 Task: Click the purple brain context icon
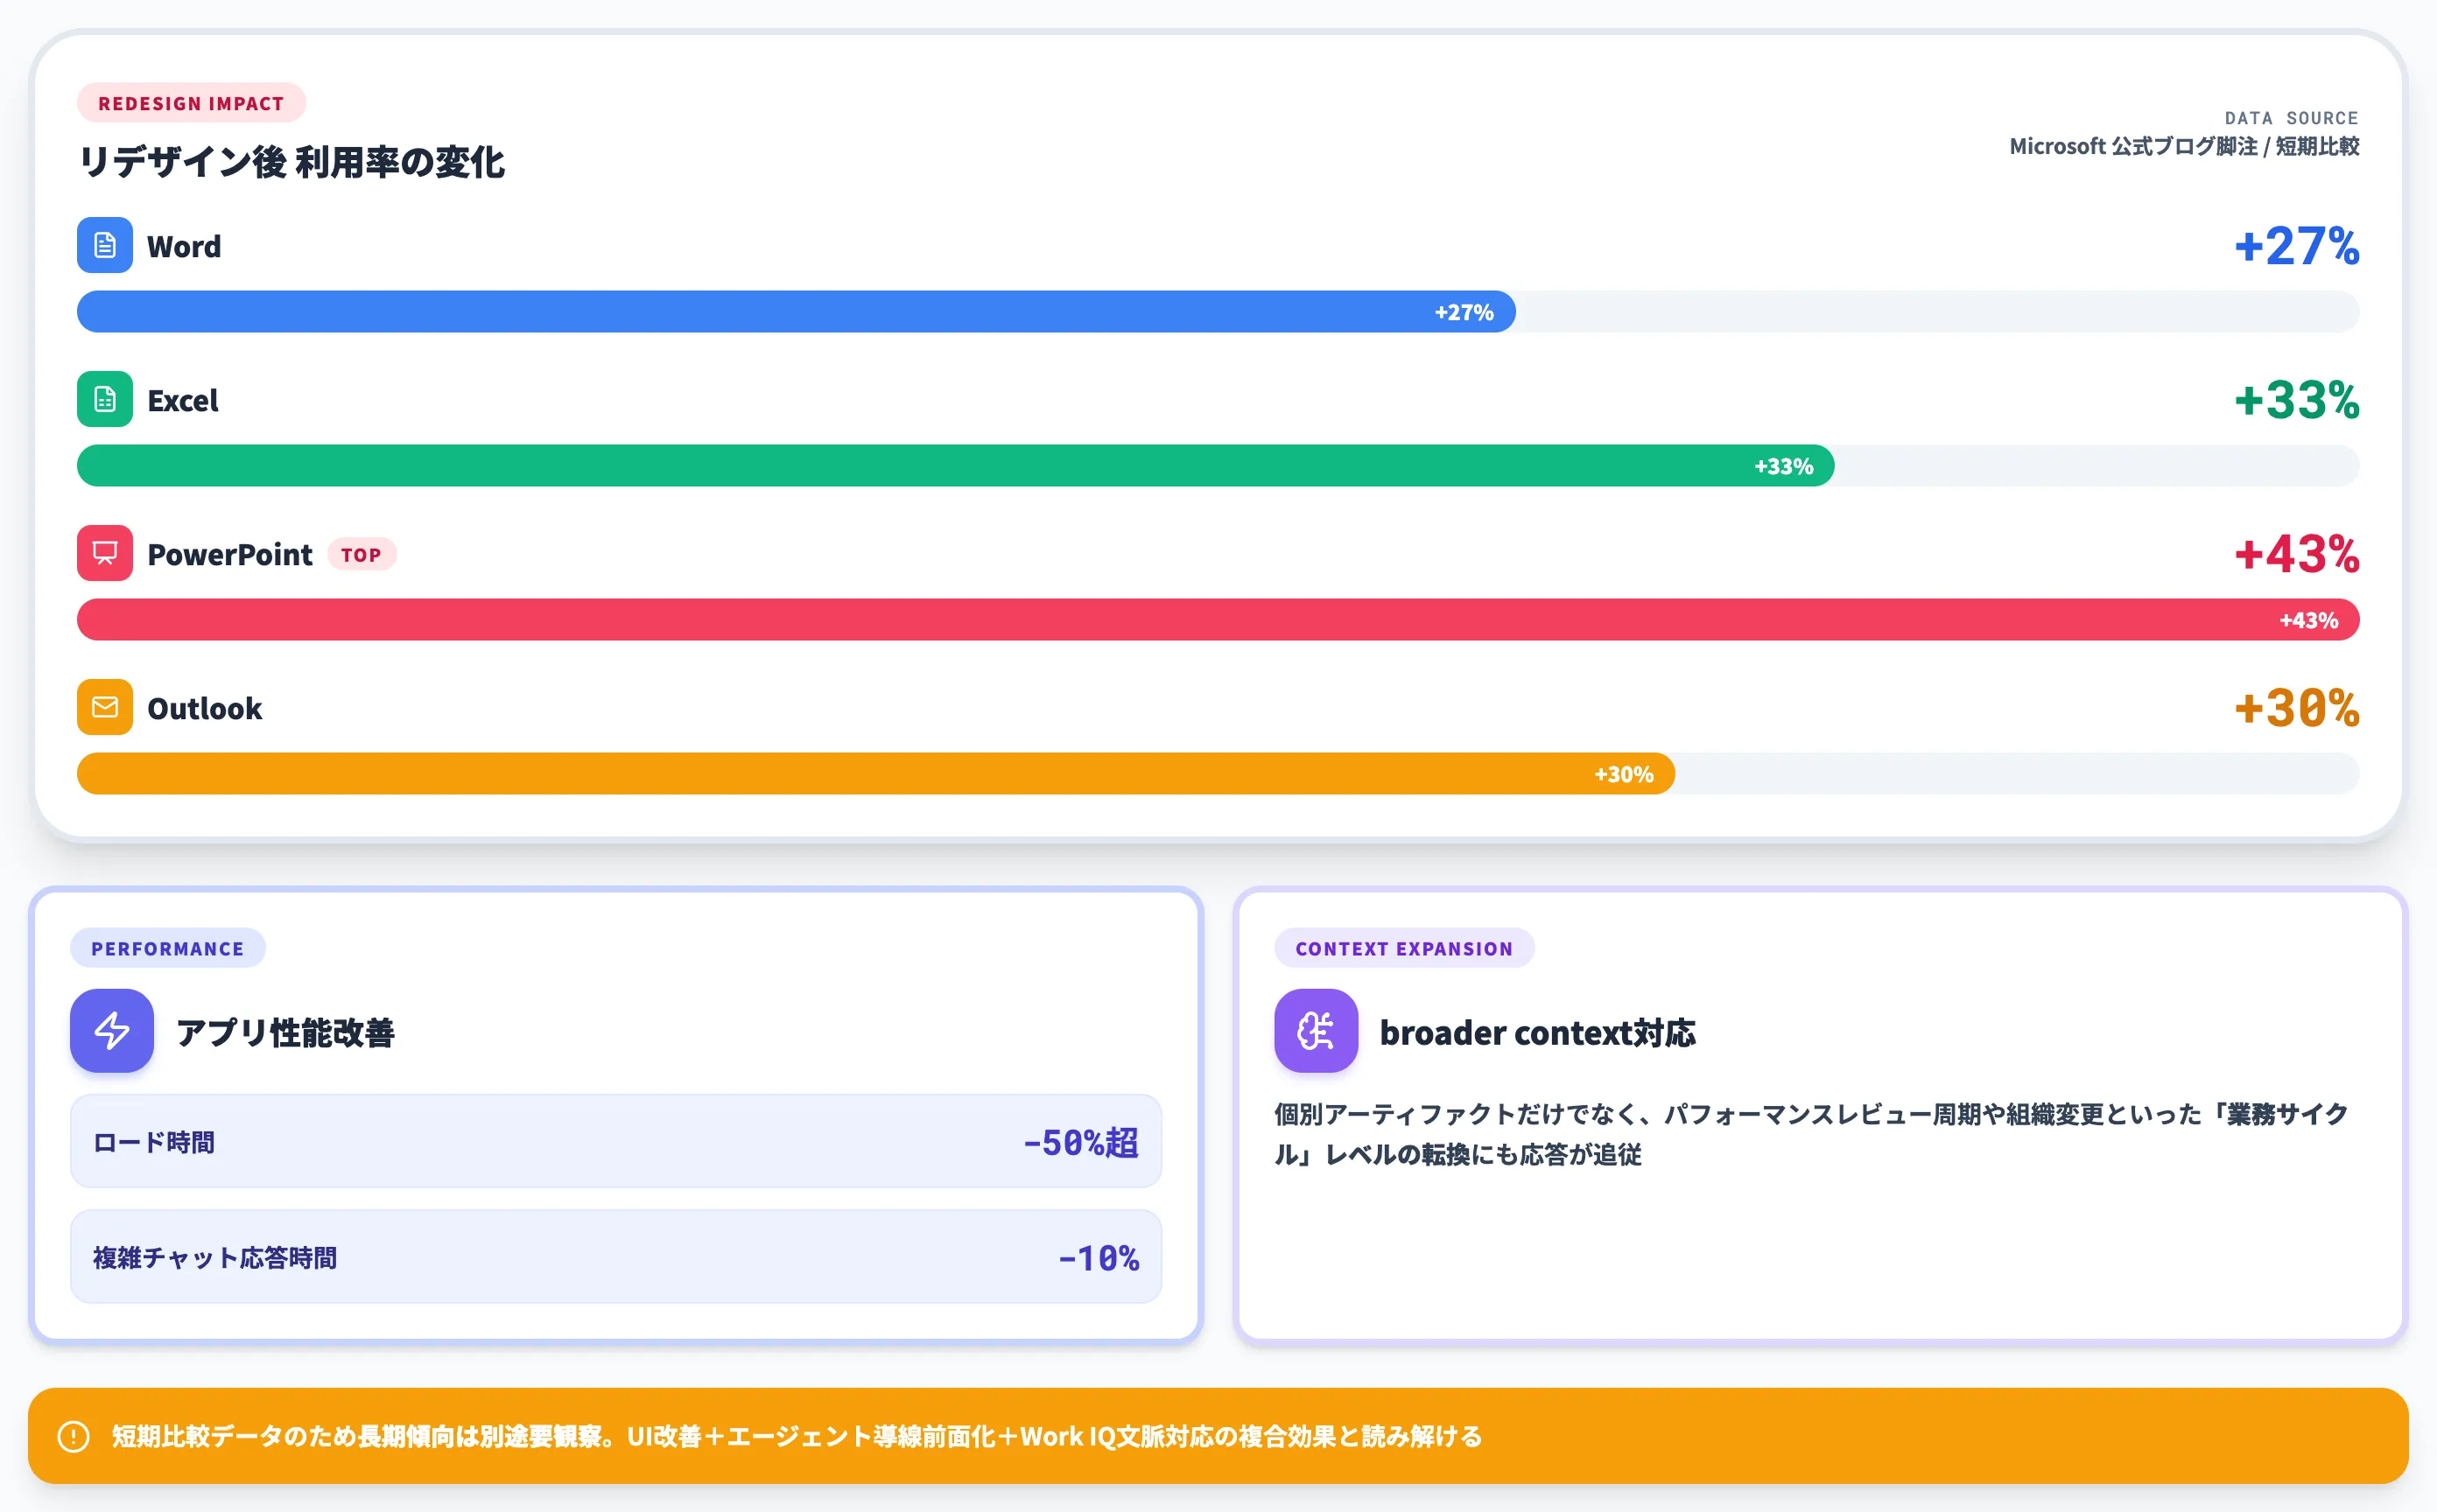1317,1031
